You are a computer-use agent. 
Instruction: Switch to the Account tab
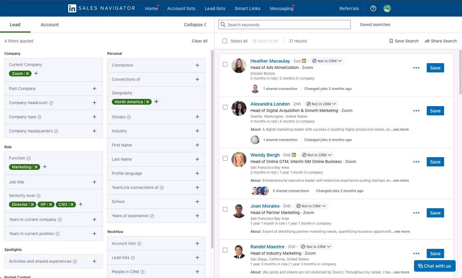click(50, 25)
